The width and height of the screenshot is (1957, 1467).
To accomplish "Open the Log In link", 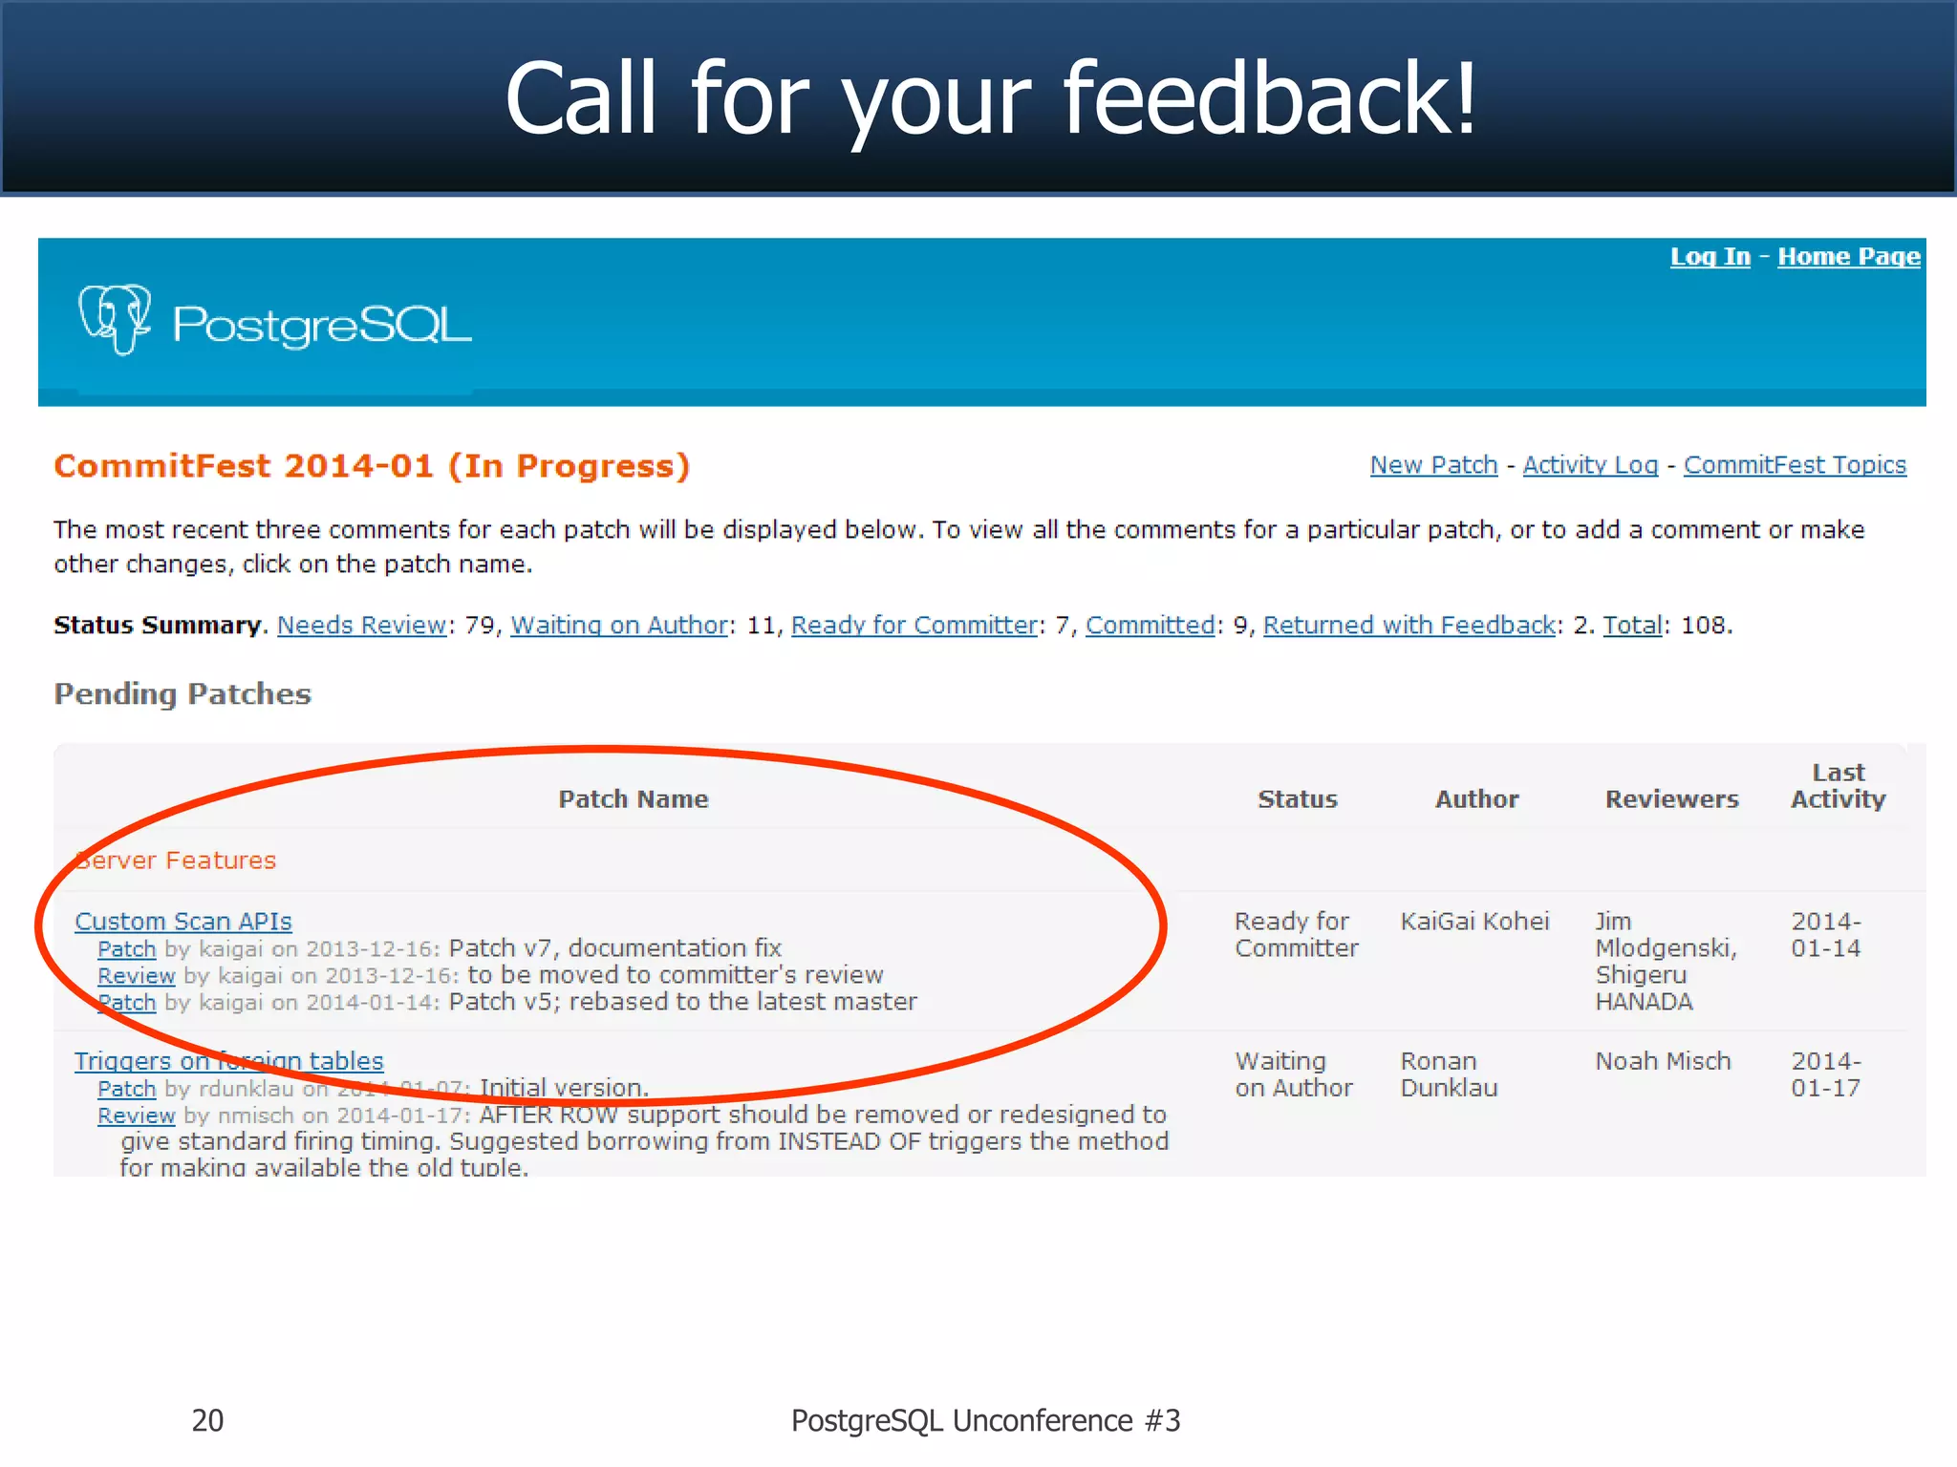I will click(1710, 257).
